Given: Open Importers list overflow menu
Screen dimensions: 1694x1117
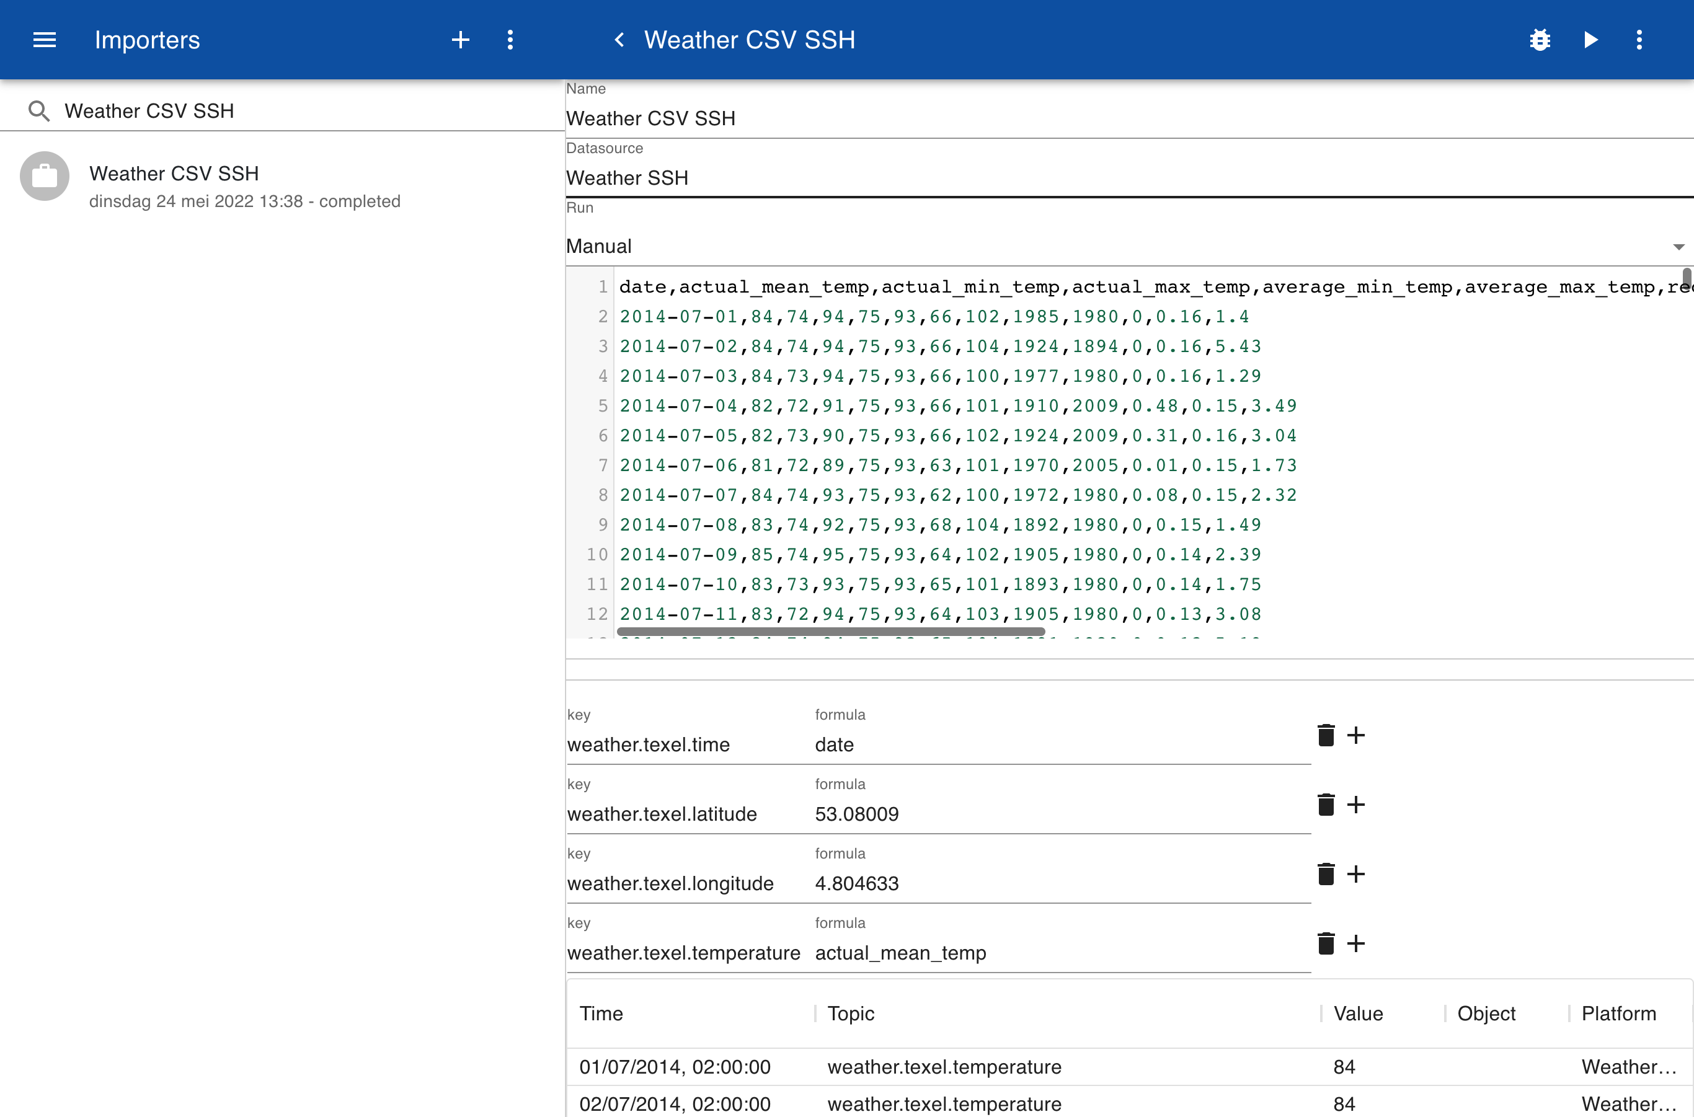Looking at the screenshot, I should (510, 40).
